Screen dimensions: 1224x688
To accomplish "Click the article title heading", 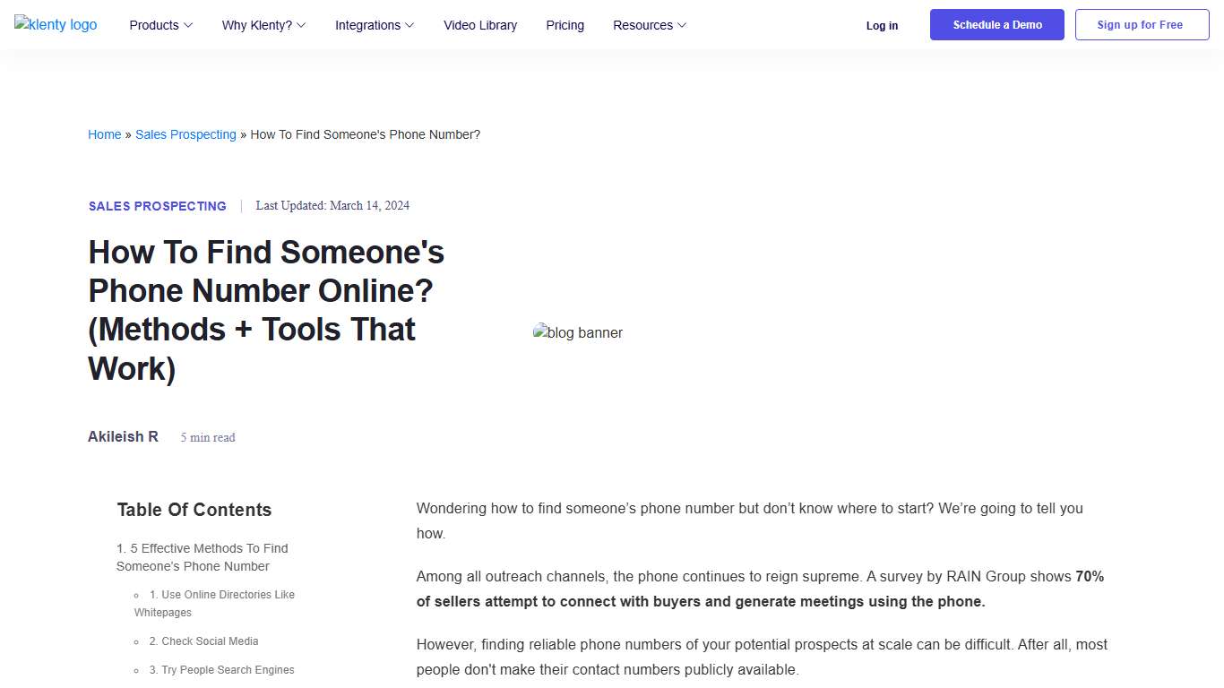I will click(266, 310).
